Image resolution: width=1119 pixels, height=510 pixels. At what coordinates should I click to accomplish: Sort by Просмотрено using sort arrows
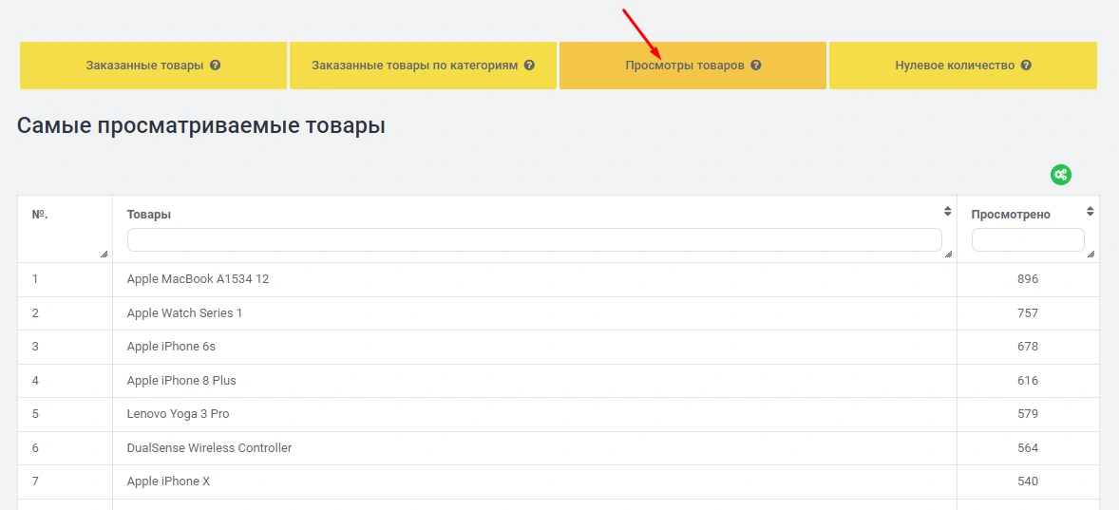click(x=1090, y=212)
